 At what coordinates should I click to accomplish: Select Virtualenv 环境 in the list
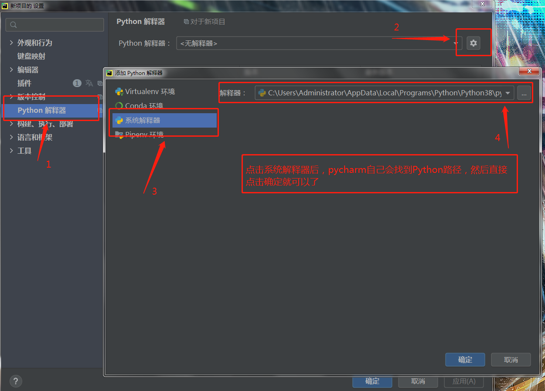click(164, 92)
